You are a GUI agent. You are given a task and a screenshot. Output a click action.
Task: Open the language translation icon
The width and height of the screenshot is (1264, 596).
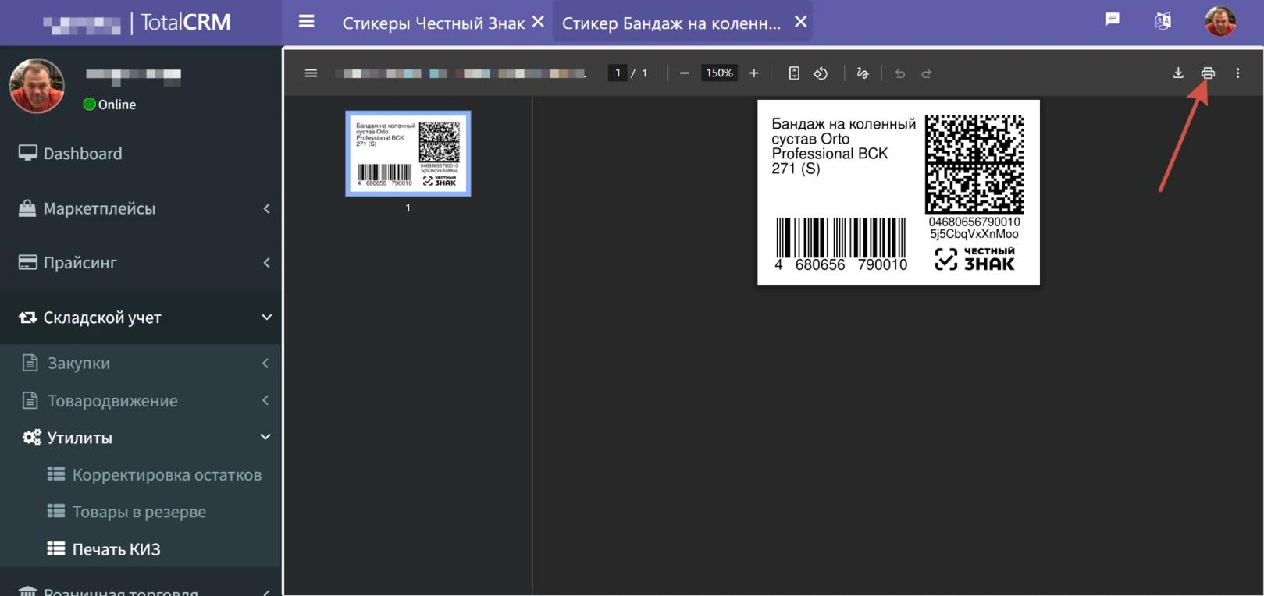pyautogui.click(x=1163, y=21)
